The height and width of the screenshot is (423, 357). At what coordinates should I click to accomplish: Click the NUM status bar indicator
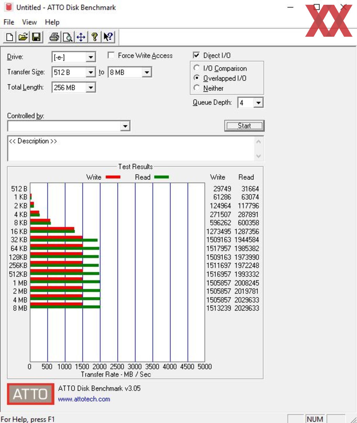315,419
